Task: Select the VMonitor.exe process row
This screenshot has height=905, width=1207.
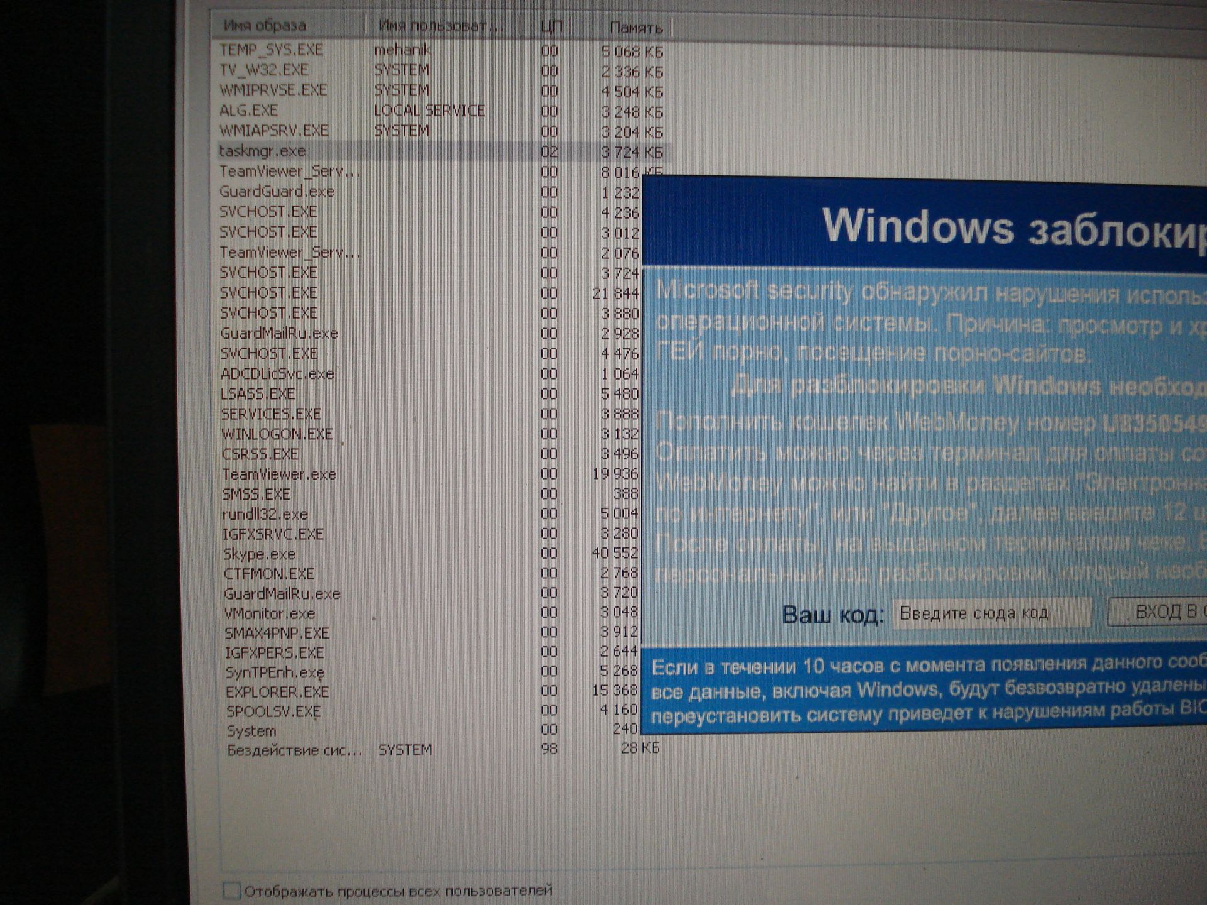Action: point(270,613)
